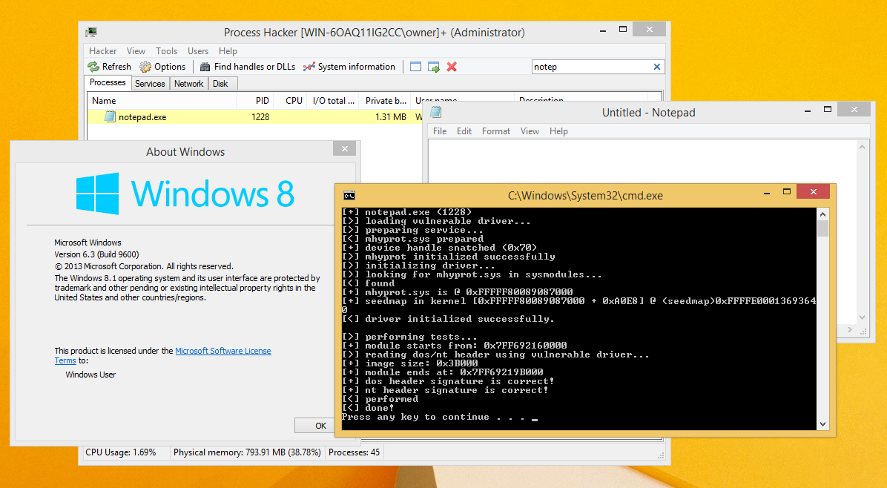Open Notepad's Edit menu
This screenshot has width=887, height=488.
464,131
